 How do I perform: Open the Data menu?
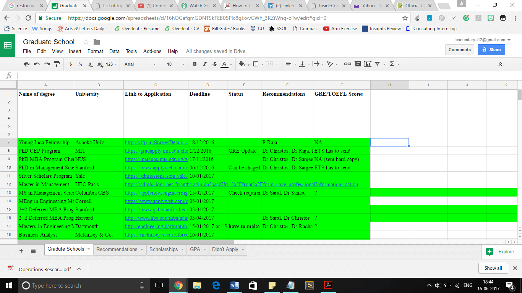pos(114,51)
